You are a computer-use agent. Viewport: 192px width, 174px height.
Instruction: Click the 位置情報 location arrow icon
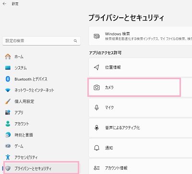(96, 67)
